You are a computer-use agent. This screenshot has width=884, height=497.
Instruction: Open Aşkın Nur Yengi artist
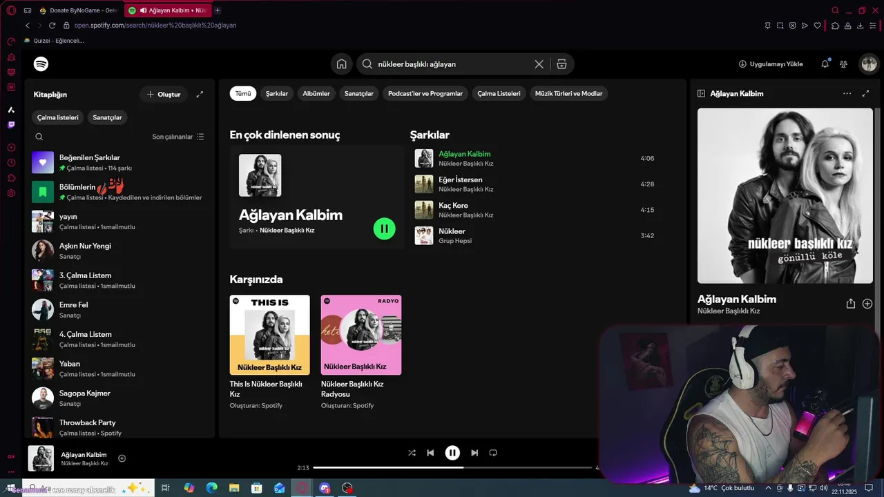coord(119,251)
